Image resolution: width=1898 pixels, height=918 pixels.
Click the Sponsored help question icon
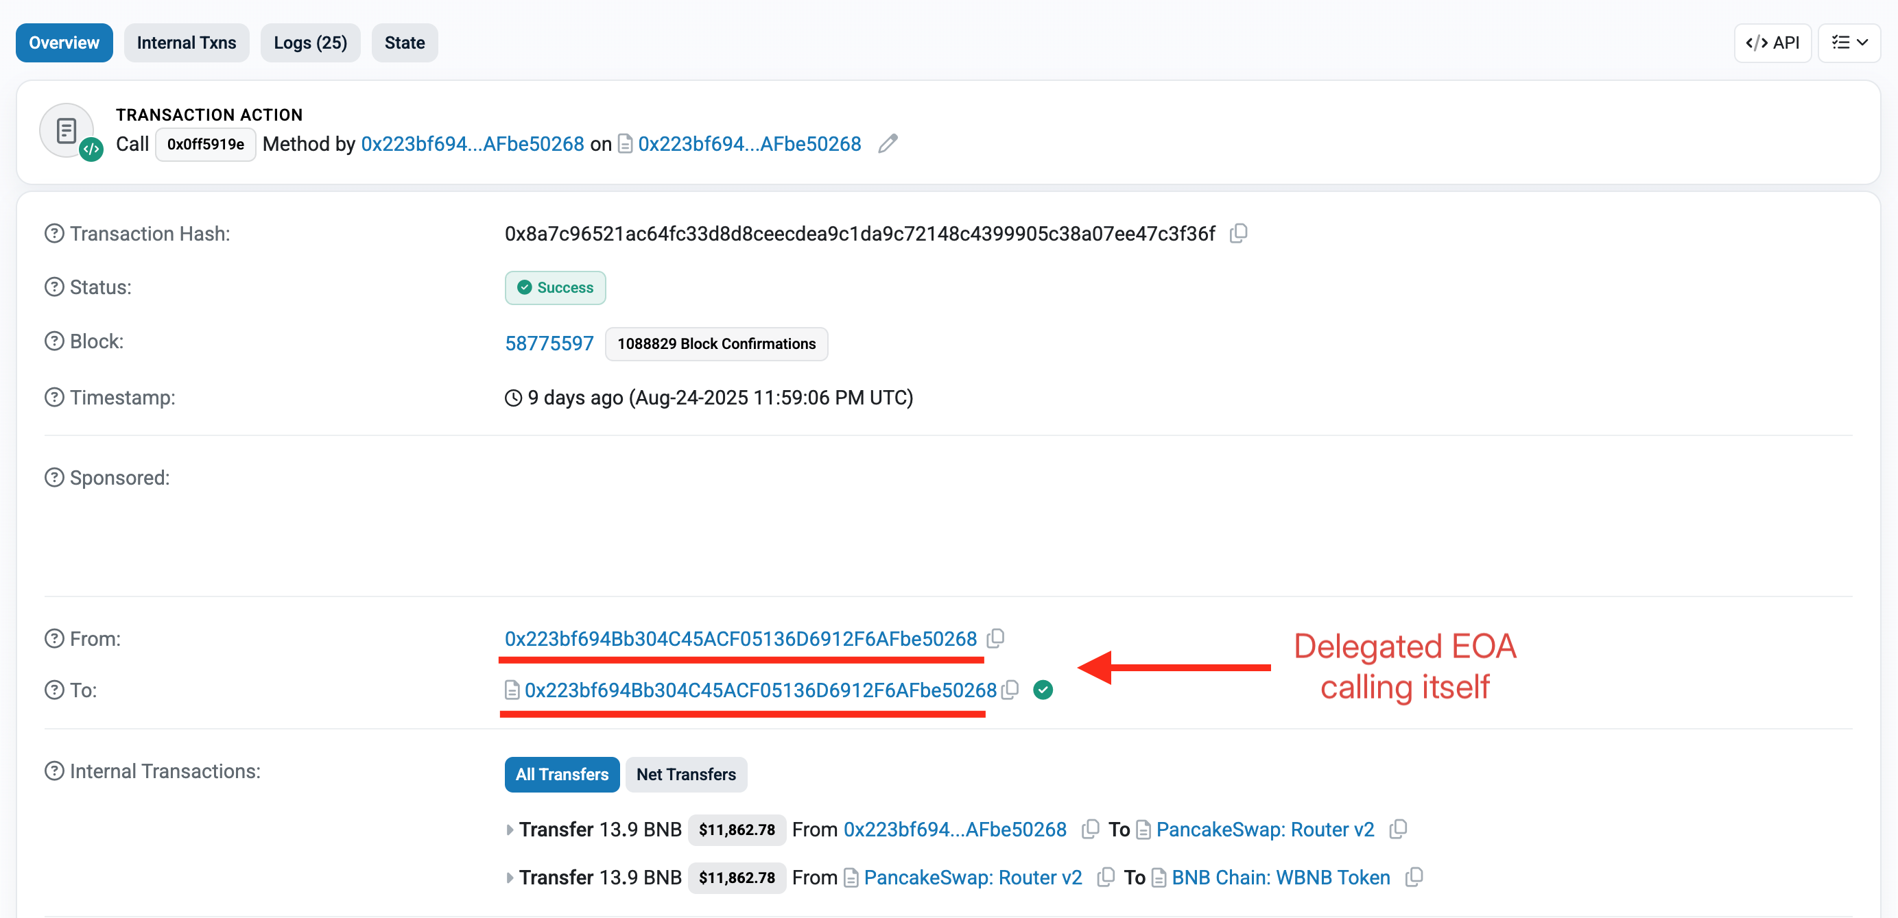pyautogui.click(x=54, y=478)
